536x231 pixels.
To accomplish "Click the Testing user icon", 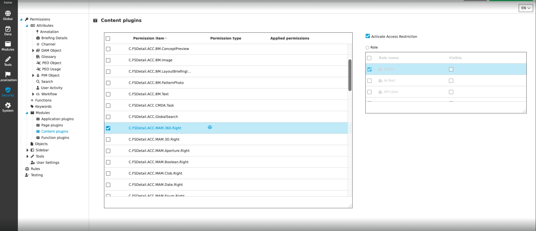I will tap(27, 175).
